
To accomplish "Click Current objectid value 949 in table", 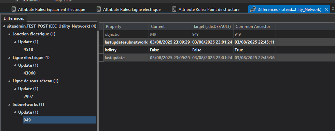I will click(170, 34).
